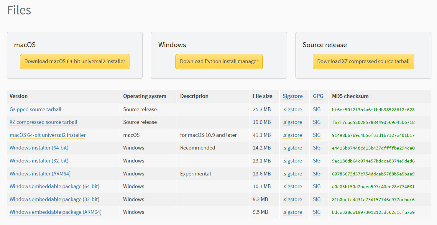Image resolution: width=437 pixels, height=225 pixels.
Task: Follow the Windows installer (32-bit) link
Action: [39, 161]
